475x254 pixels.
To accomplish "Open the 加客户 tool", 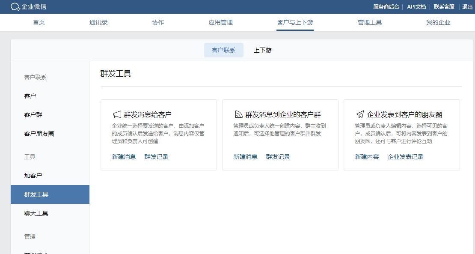I will [x=34, y=176].
